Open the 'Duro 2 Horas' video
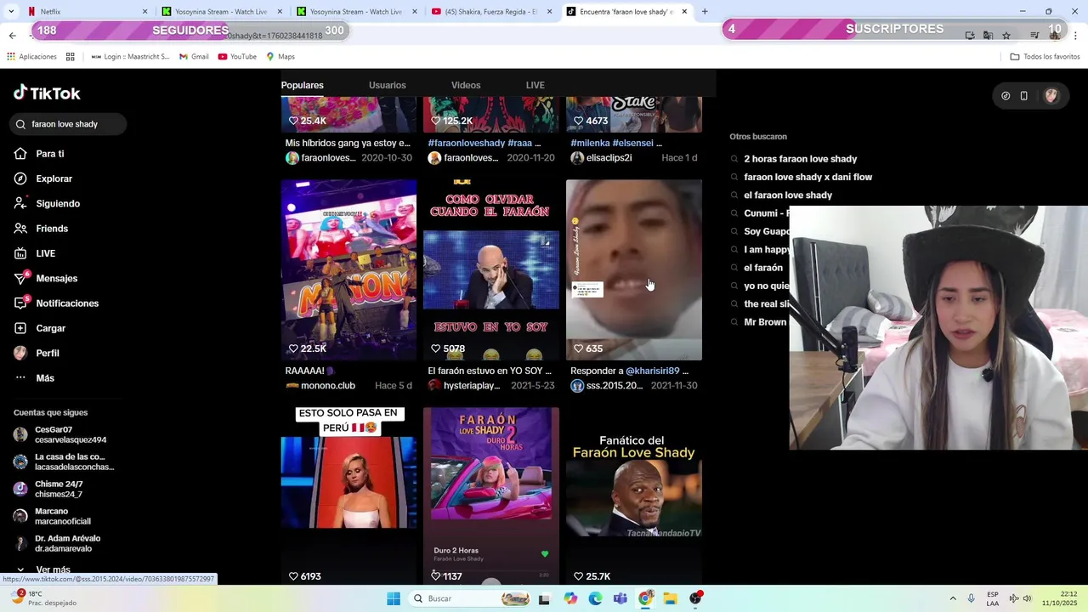This screenshot has height=612, width=1088. pos(491,496)
